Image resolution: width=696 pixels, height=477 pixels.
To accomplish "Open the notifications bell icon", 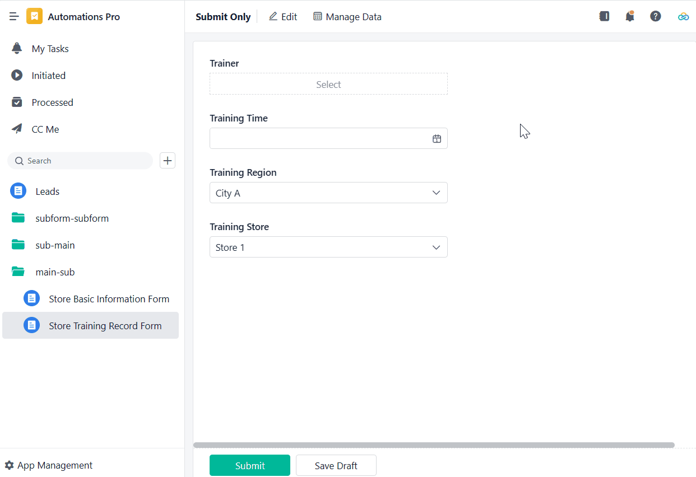I will pos(630,17).
